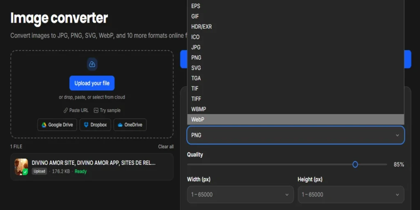The image size is (420, 210).
Task: Click the Quality label
Action: pos(195,155)
